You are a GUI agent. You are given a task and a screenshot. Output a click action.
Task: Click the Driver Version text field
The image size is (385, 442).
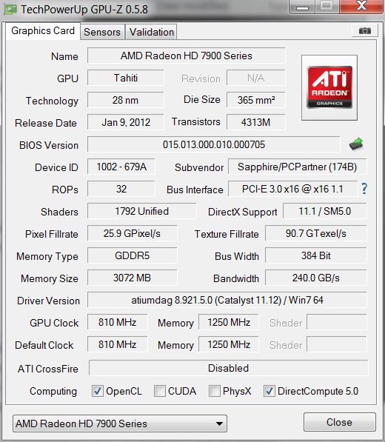[227, 300]
